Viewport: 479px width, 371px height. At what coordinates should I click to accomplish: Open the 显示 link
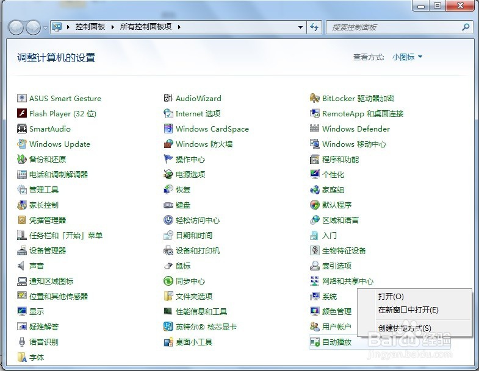pos(37,311)
